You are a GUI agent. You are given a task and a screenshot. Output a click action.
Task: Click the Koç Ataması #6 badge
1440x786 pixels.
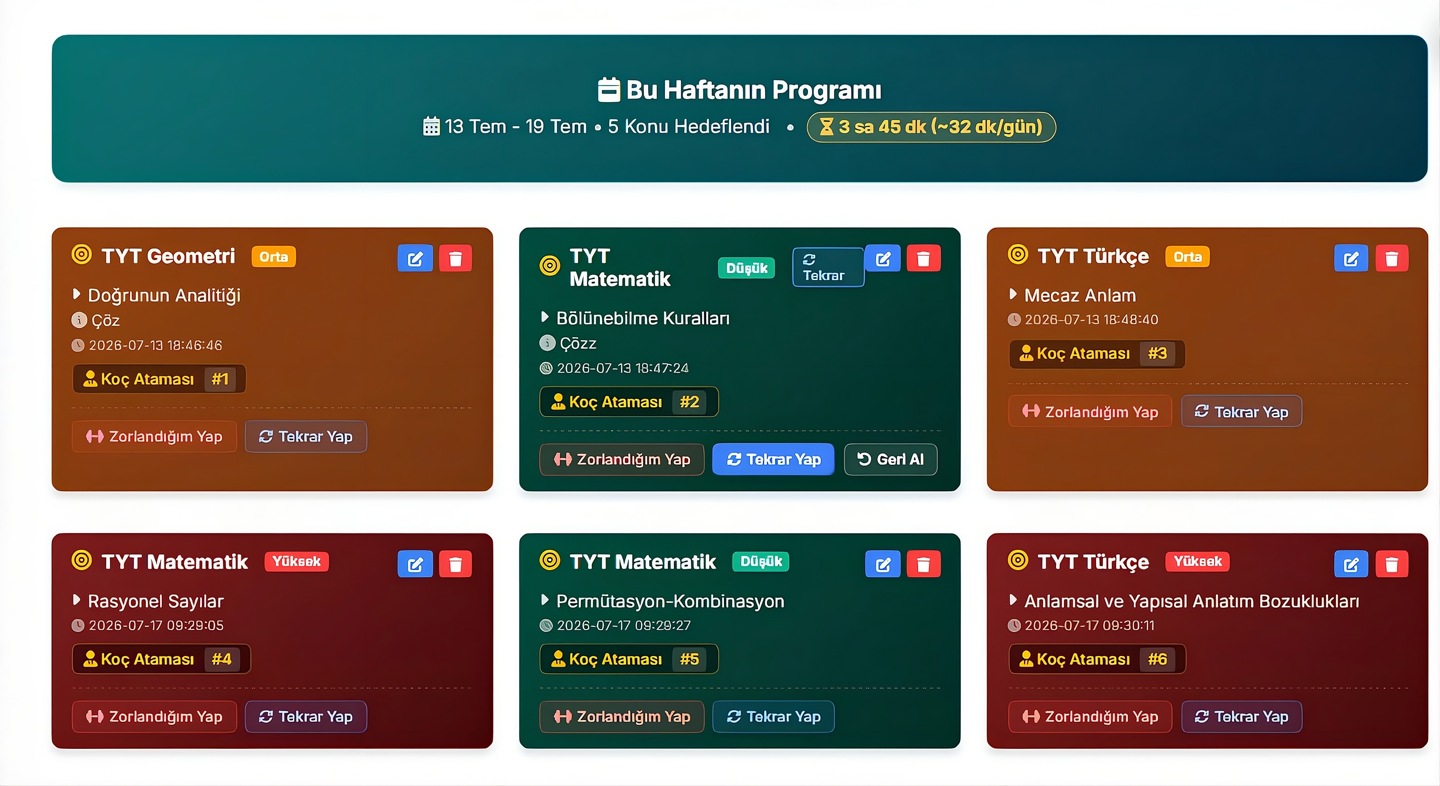pos(1097,659)
